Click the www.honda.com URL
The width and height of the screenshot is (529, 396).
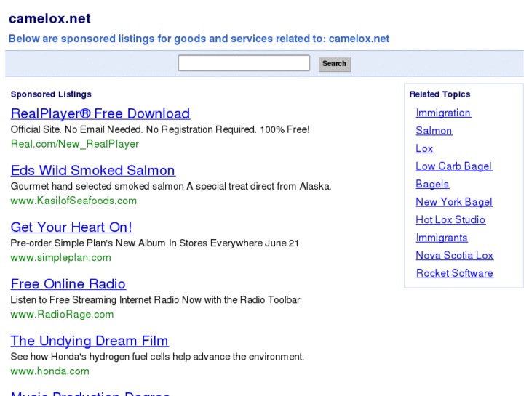pos(49,371)
